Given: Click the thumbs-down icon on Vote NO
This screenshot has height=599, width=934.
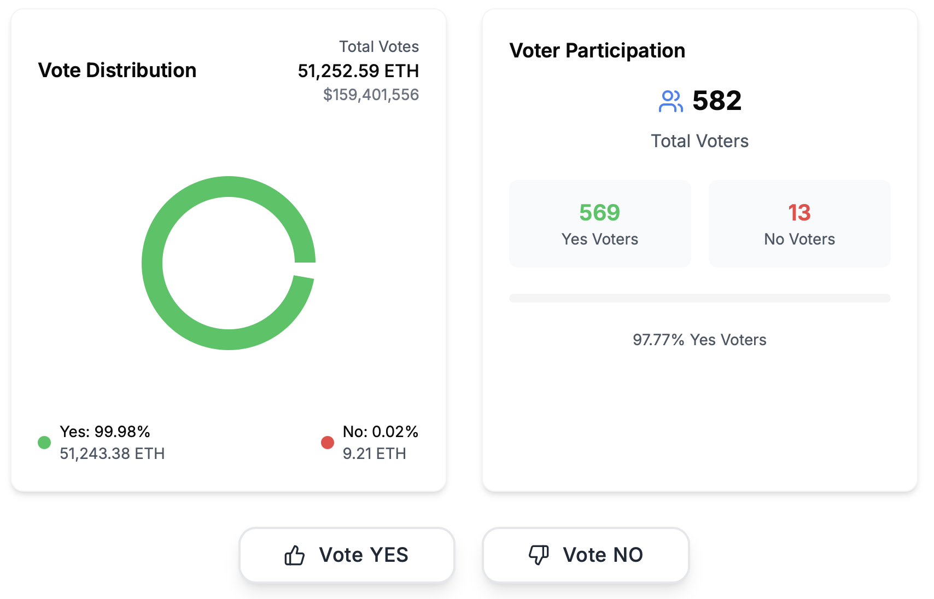Looking at the screenshot, I should pos(539,555).
